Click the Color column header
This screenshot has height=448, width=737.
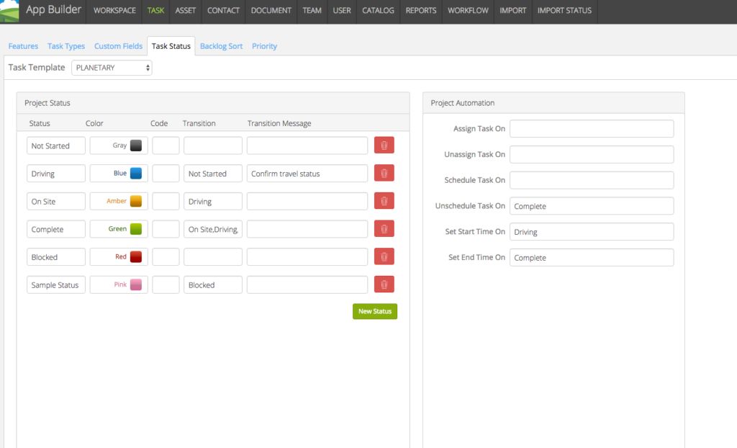(94, 123)
